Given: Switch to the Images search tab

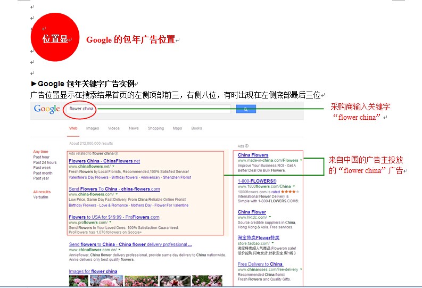Looking at the screenshot, I should pos(93,128).
